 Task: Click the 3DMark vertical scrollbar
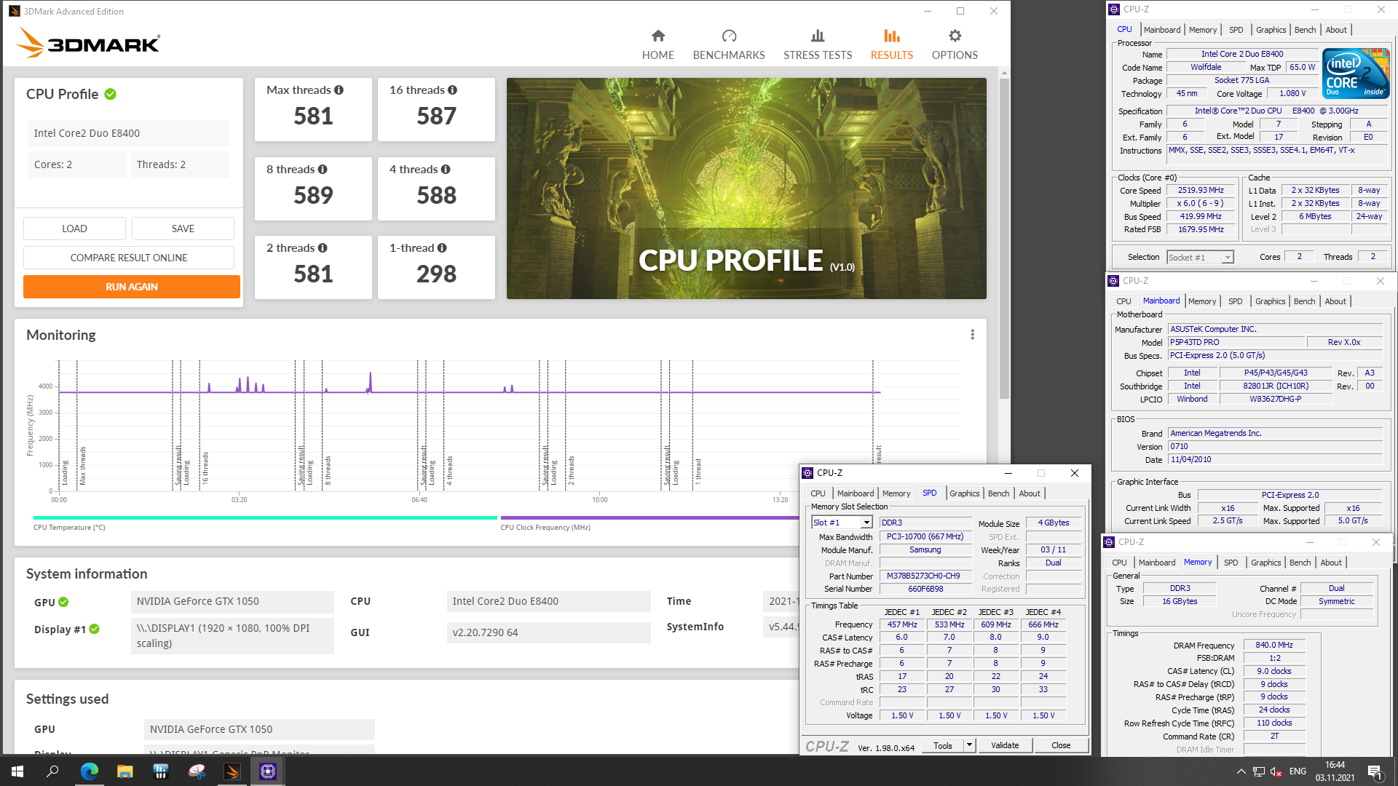1004,238
